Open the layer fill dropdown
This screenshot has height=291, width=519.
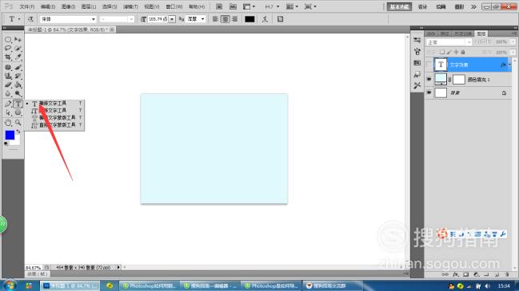513,53
